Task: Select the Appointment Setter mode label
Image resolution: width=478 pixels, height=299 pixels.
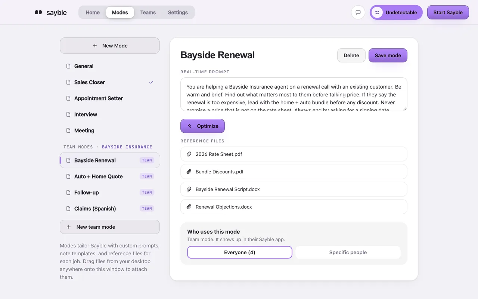Action: [99, 98]
